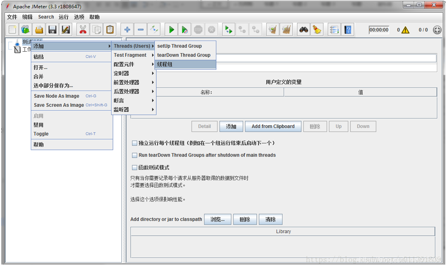Click the Copy icon in toolbar
The width and height of the screenshot is (446, 268).
tap(96, 30)
